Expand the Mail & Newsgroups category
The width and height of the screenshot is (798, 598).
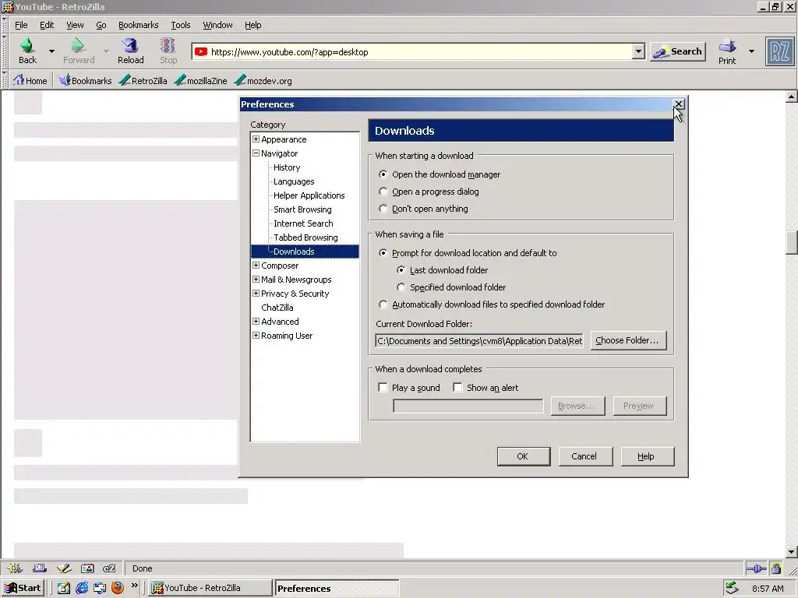pyautogui.click(x=256, y=280)
